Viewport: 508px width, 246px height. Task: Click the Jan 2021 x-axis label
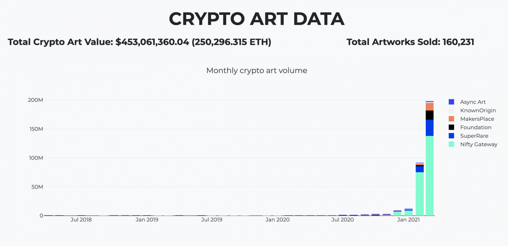408,220
